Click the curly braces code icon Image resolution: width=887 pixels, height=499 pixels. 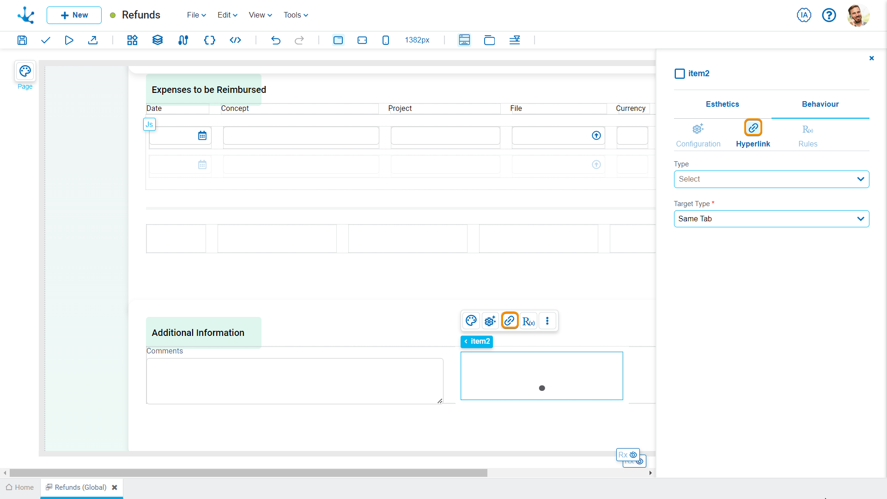209,40
